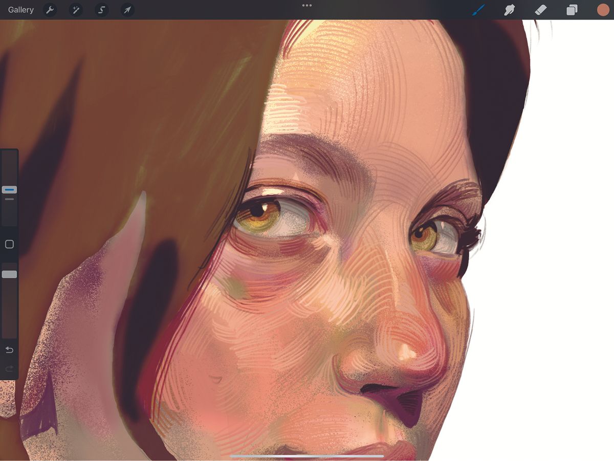The width and height of the screenshot is (614, 461).
Task: Select the Eraser tool
Action: coord(541,10)
